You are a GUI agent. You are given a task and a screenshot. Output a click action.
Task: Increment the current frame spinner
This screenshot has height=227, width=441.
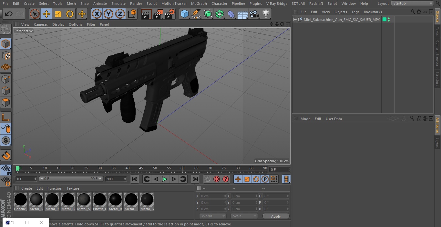click(x=289, y=169)
